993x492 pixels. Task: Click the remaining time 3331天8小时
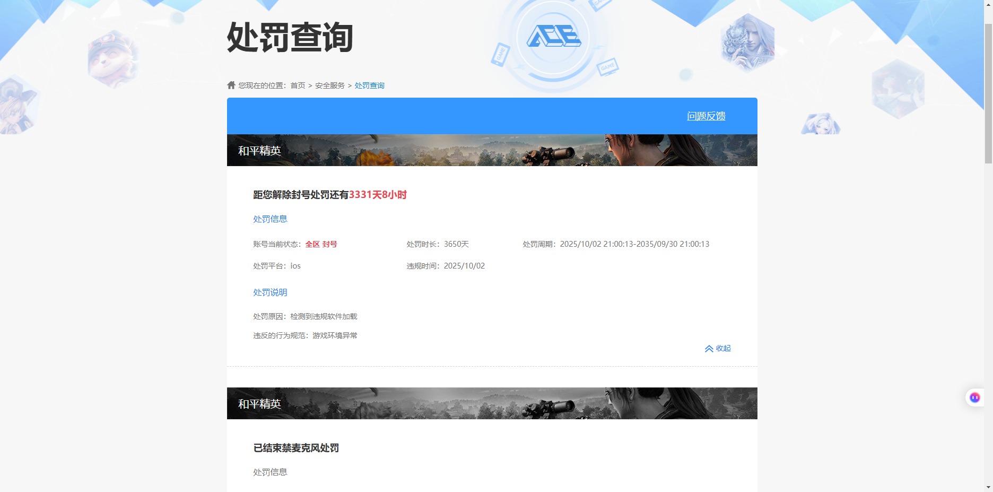pos(378,195)
